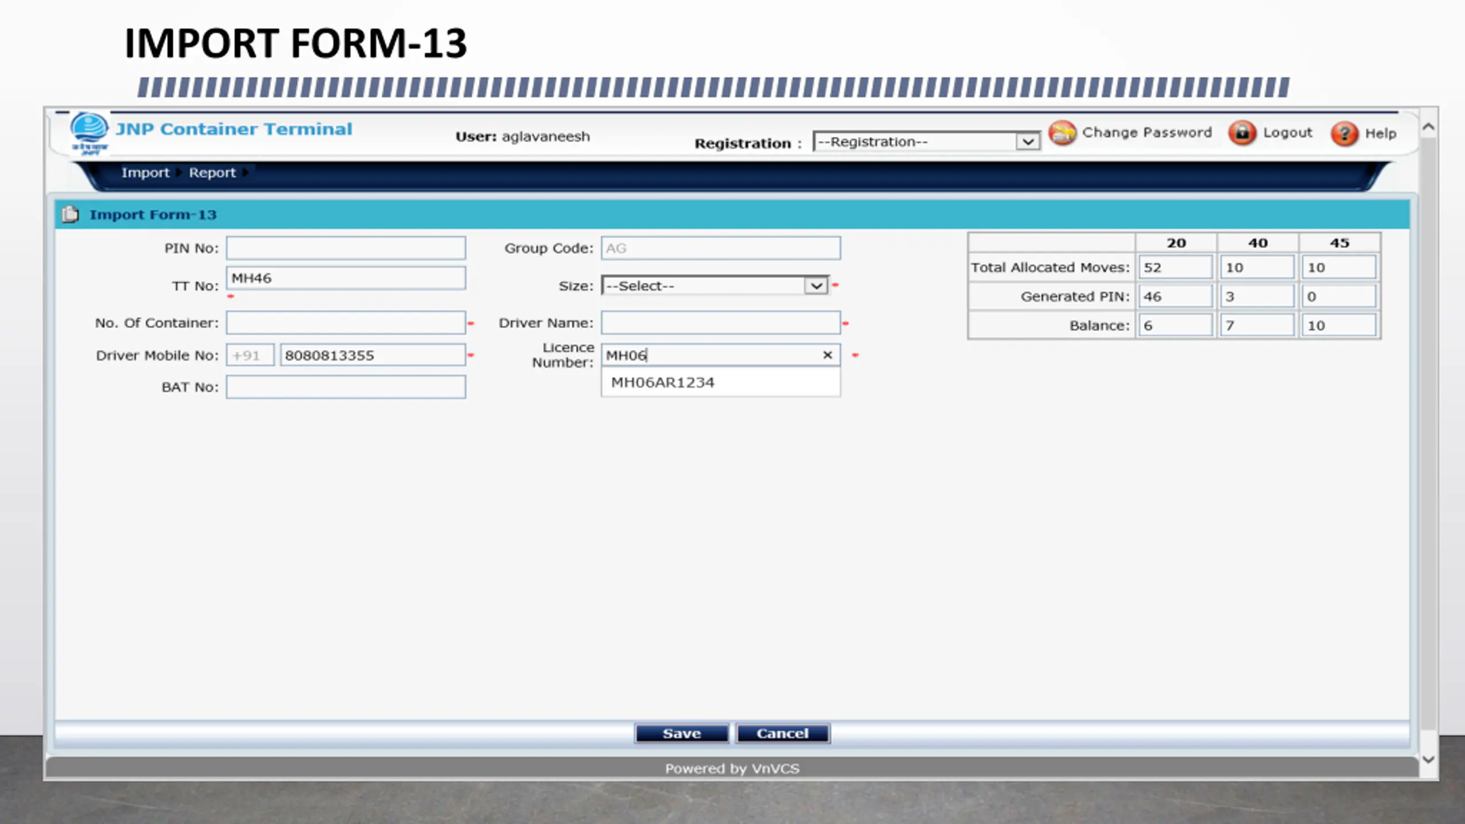Image resolution: width=1465 pixels, height=824 pixels.
Task: Clear the Licence Number field with X
Action: click(x=827, y=355)
